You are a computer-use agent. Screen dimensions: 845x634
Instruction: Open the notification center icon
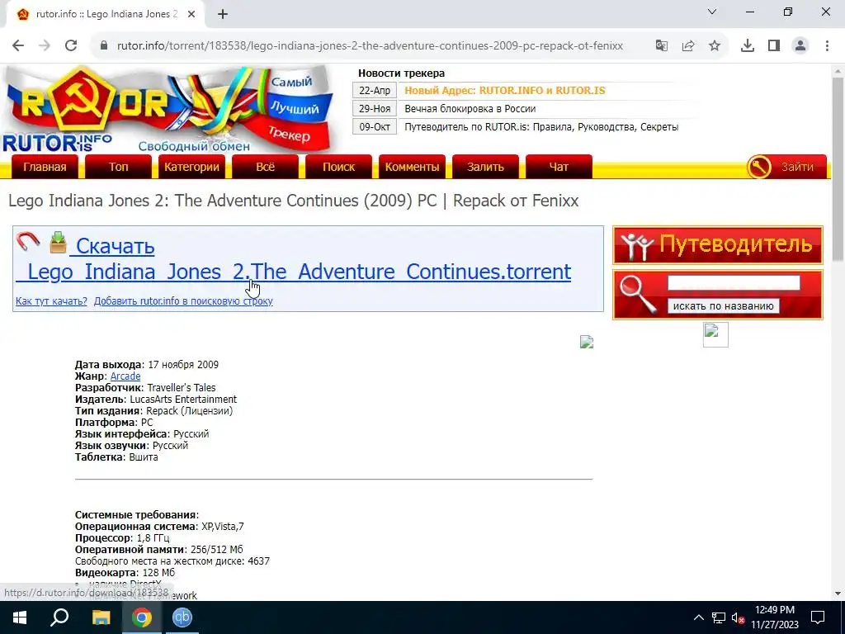click(x=818, y=617)
